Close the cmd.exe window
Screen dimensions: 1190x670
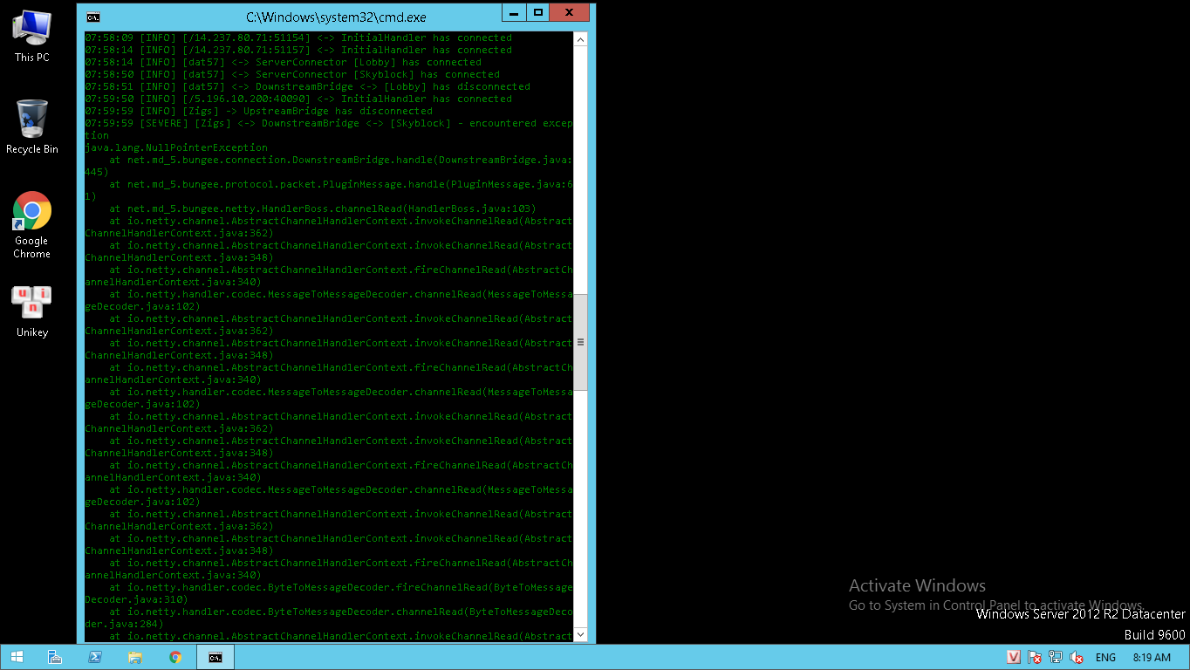click(x=570, y=12)
